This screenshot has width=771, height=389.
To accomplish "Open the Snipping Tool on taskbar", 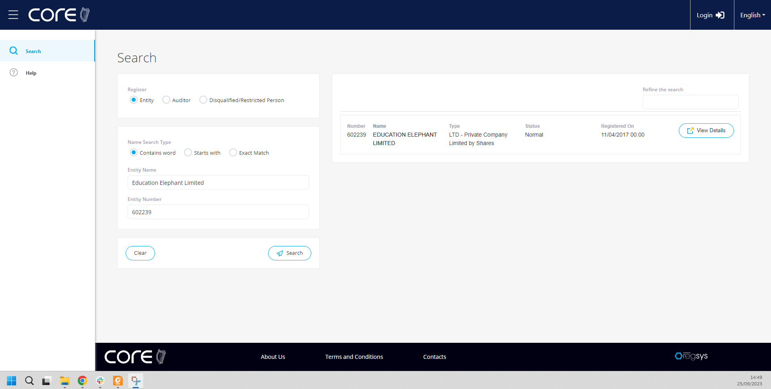I will [x=136, y=381].
